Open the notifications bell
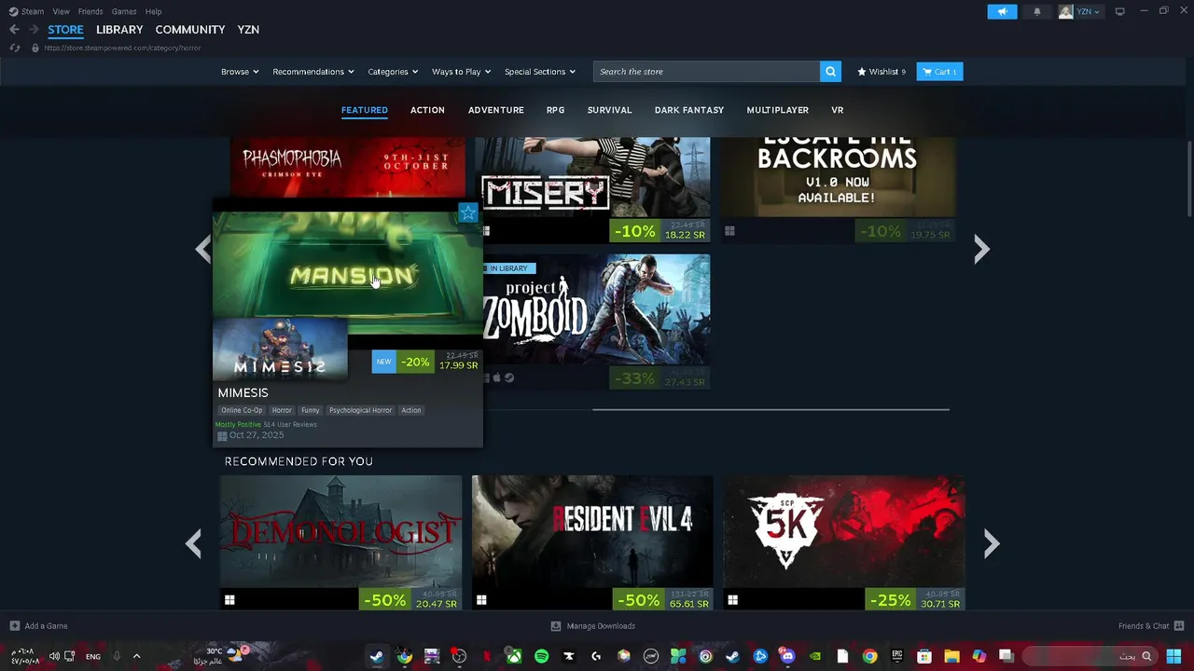The width and height of the screenshot is (1194, 671). point(1037,11)
